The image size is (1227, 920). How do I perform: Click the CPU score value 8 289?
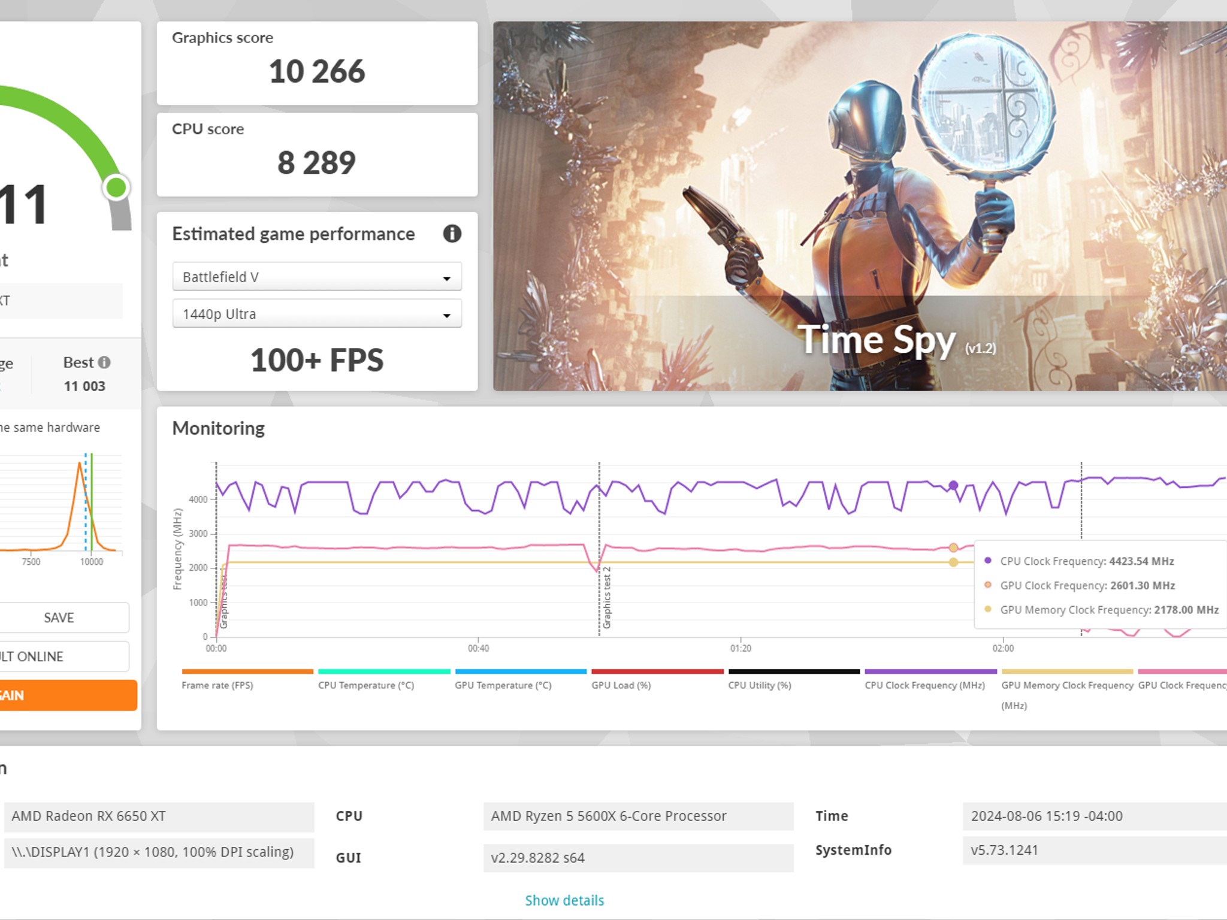coord(317,163)
